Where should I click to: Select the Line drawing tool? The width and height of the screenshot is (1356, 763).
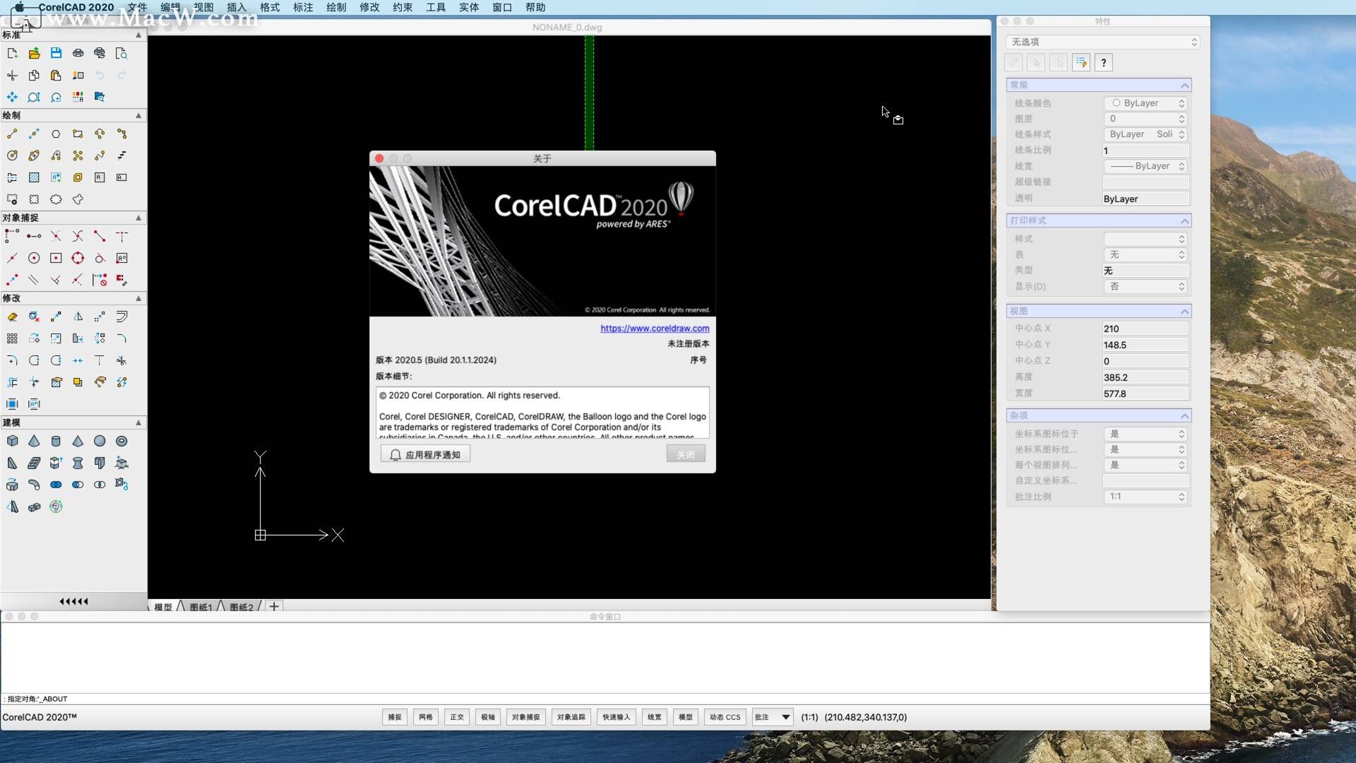pos(12,134)
